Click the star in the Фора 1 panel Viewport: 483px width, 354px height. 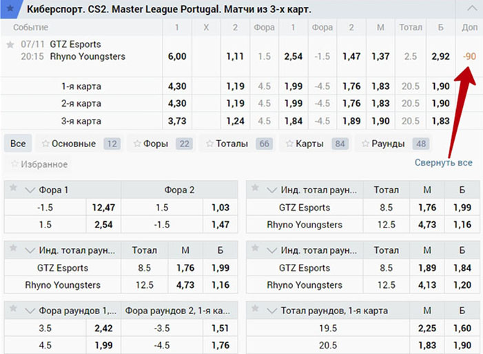click(x=14, y=190)
